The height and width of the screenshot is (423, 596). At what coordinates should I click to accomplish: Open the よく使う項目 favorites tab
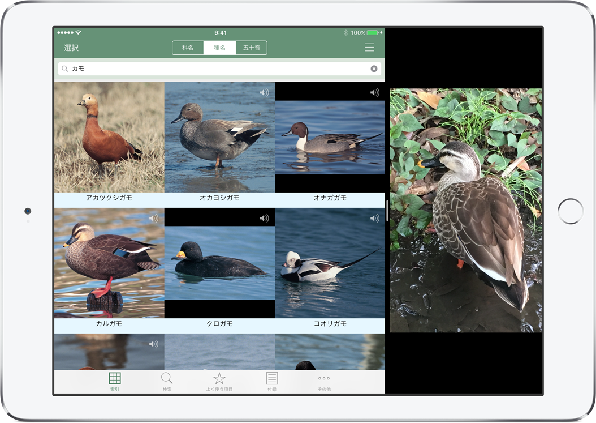pos(219,382)
